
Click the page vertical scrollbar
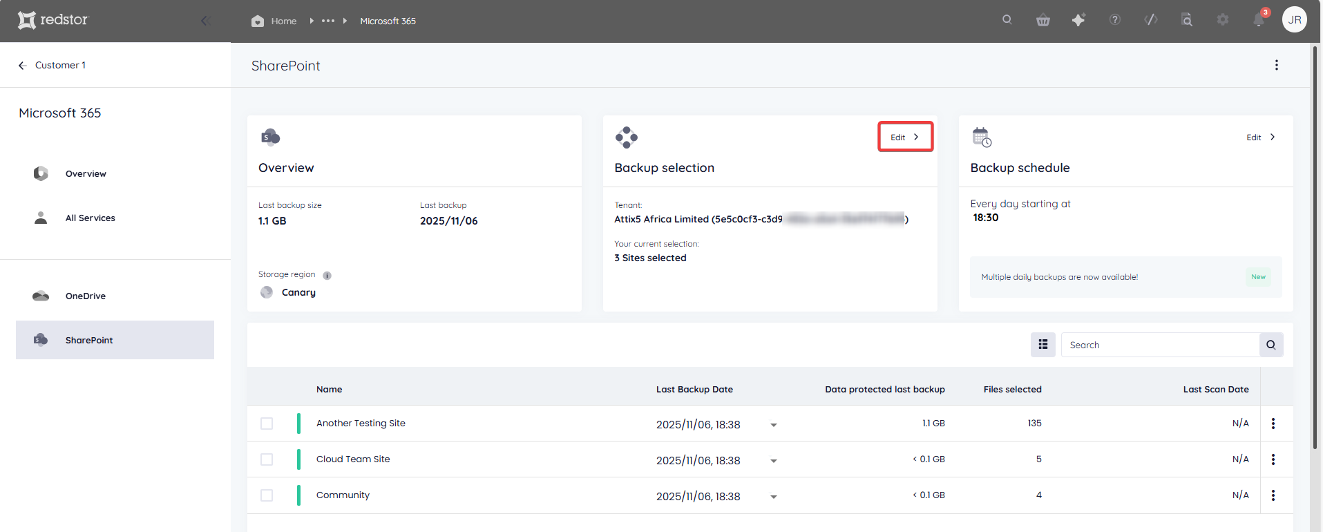(1315, 249)
